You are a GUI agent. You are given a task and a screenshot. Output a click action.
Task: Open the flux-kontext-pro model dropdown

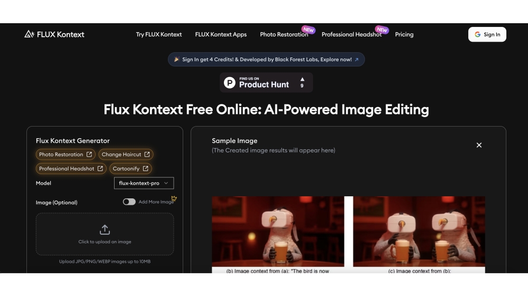pyautogui.click(x=144, y=183)
